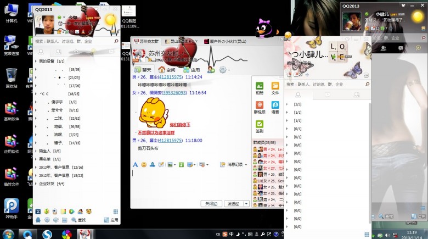428x239 pixels.
Task: Open the 语音 group voice icon
Action: point(275,107)
